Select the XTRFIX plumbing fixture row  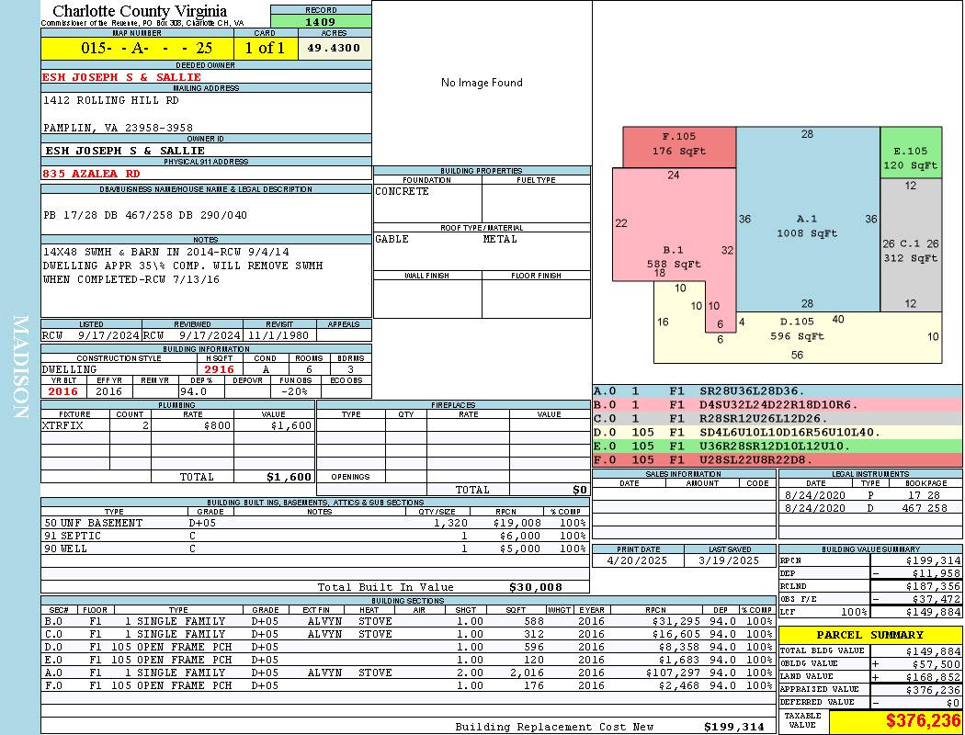coord(178,425)
